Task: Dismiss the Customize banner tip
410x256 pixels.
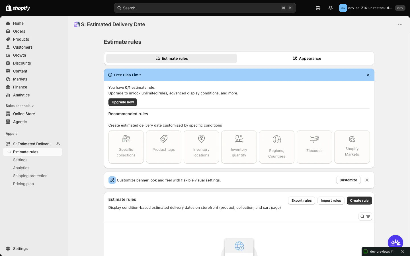Action: (367, 180)
